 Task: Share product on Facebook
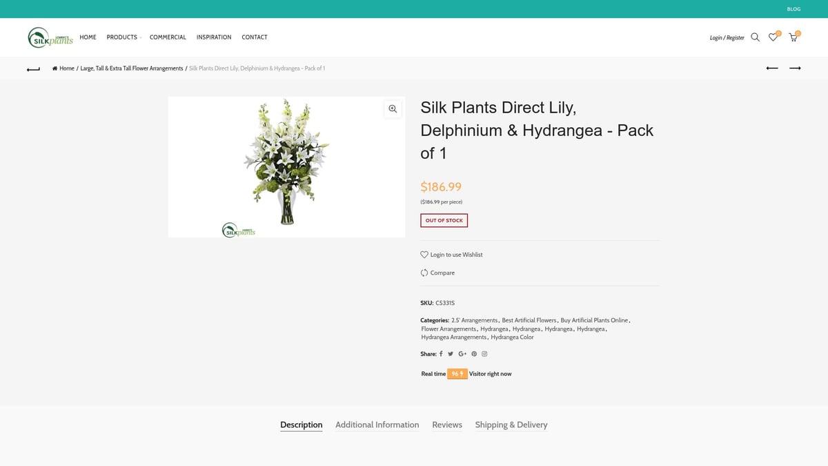[x=441, y=353]
